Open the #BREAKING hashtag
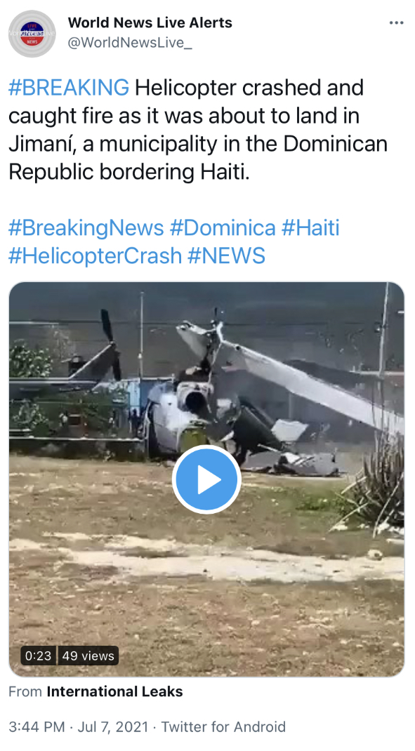The width and height of the screenshot is (415, 751). coord(69,88)
